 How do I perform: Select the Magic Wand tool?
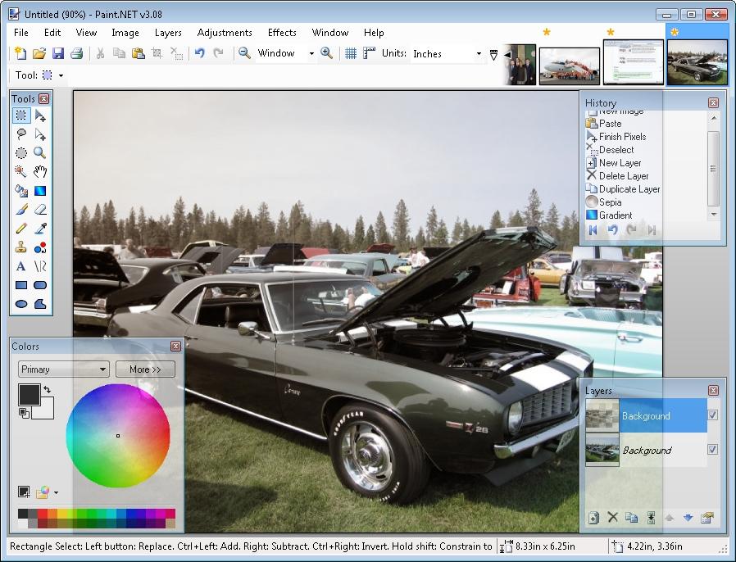21,172
